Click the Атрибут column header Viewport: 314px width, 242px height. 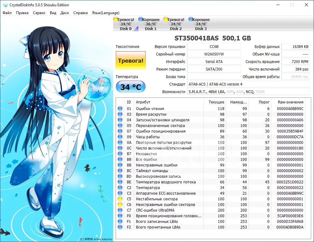click(x=169, y=102)
